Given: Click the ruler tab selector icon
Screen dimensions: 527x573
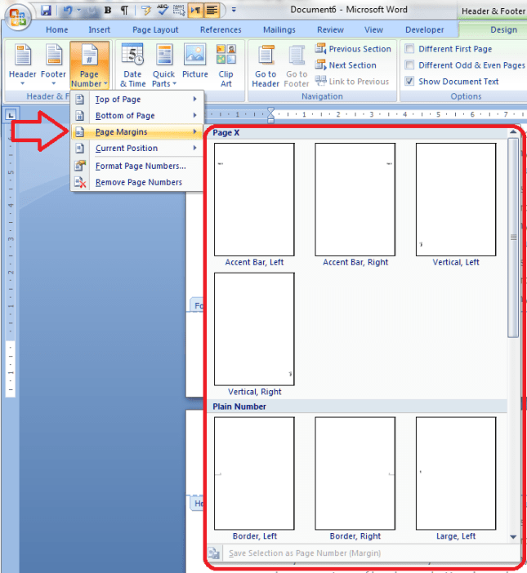Looking at the screenshot, I should [x=11, y=115].
